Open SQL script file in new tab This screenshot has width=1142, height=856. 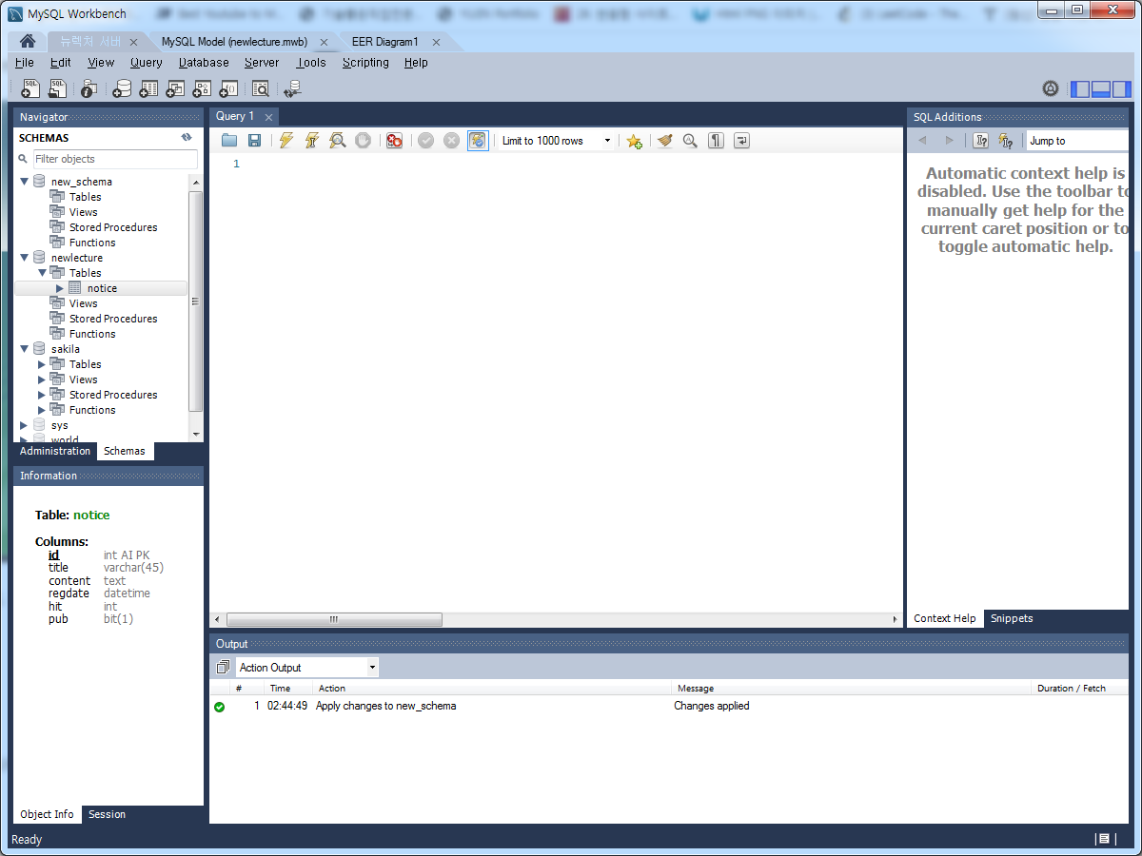click(58, 88)
